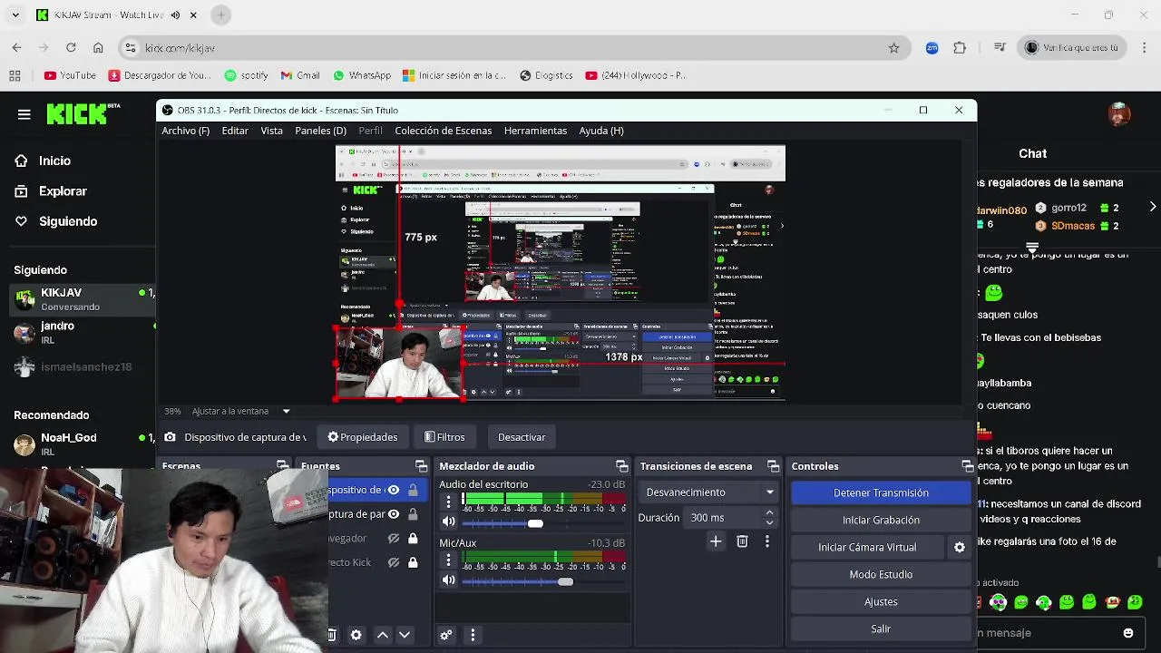Toggle visibility of Captura de pantalla source
The width and height of the screenshot is (1161, 653).
pyautogui.click(x=394, y=514)
